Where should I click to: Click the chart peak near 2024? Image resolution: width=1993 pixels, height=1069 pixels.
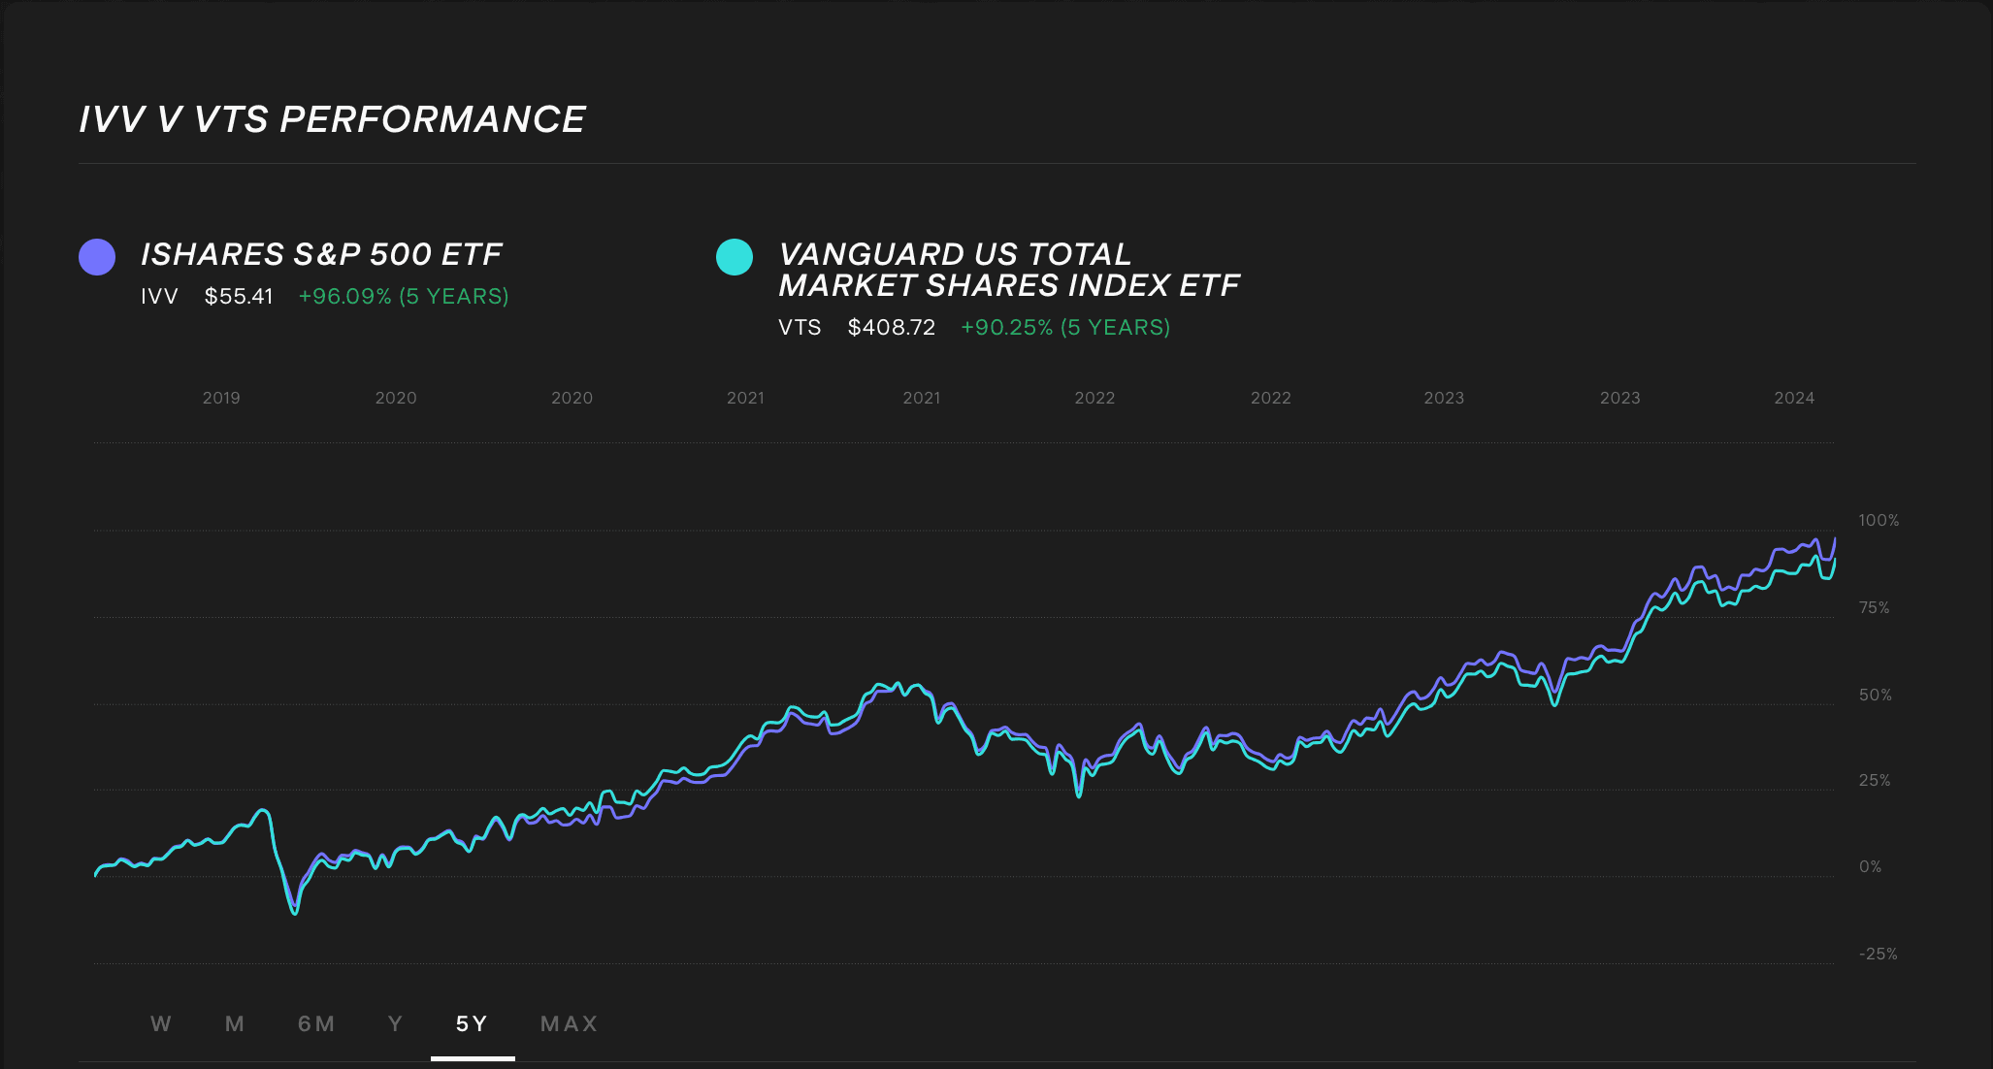click(1834, 536)
